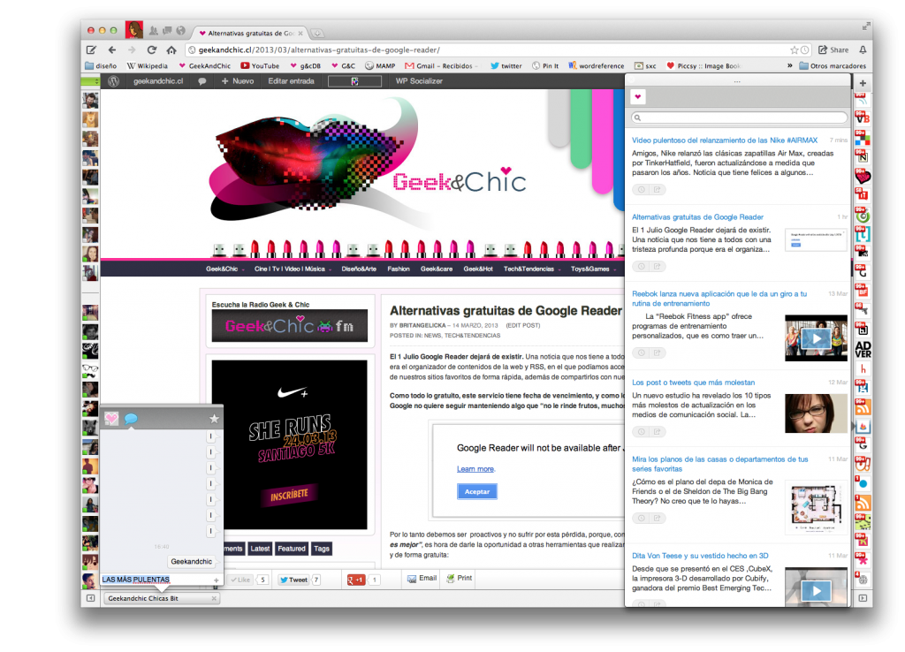Viewport: 905px width, 652px height.
Task: Bookmark page with the star icon
Action: click(x=795, y=50)
